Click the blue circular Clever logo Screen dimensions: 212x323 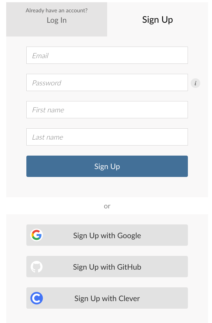tap(36, 298)
